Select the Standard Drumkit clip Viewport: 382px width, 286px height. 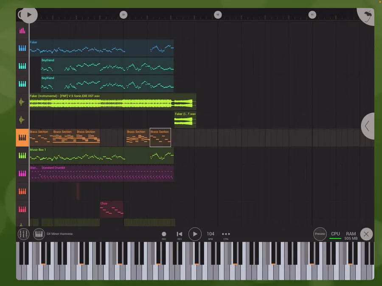click(x=107, y=173)
